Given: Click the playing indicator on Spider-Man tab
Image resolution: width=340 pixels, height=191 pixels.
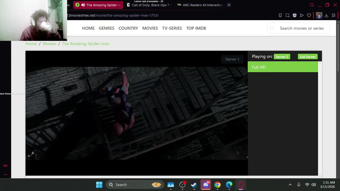Looking at the screenshot, I should point(77,5).
